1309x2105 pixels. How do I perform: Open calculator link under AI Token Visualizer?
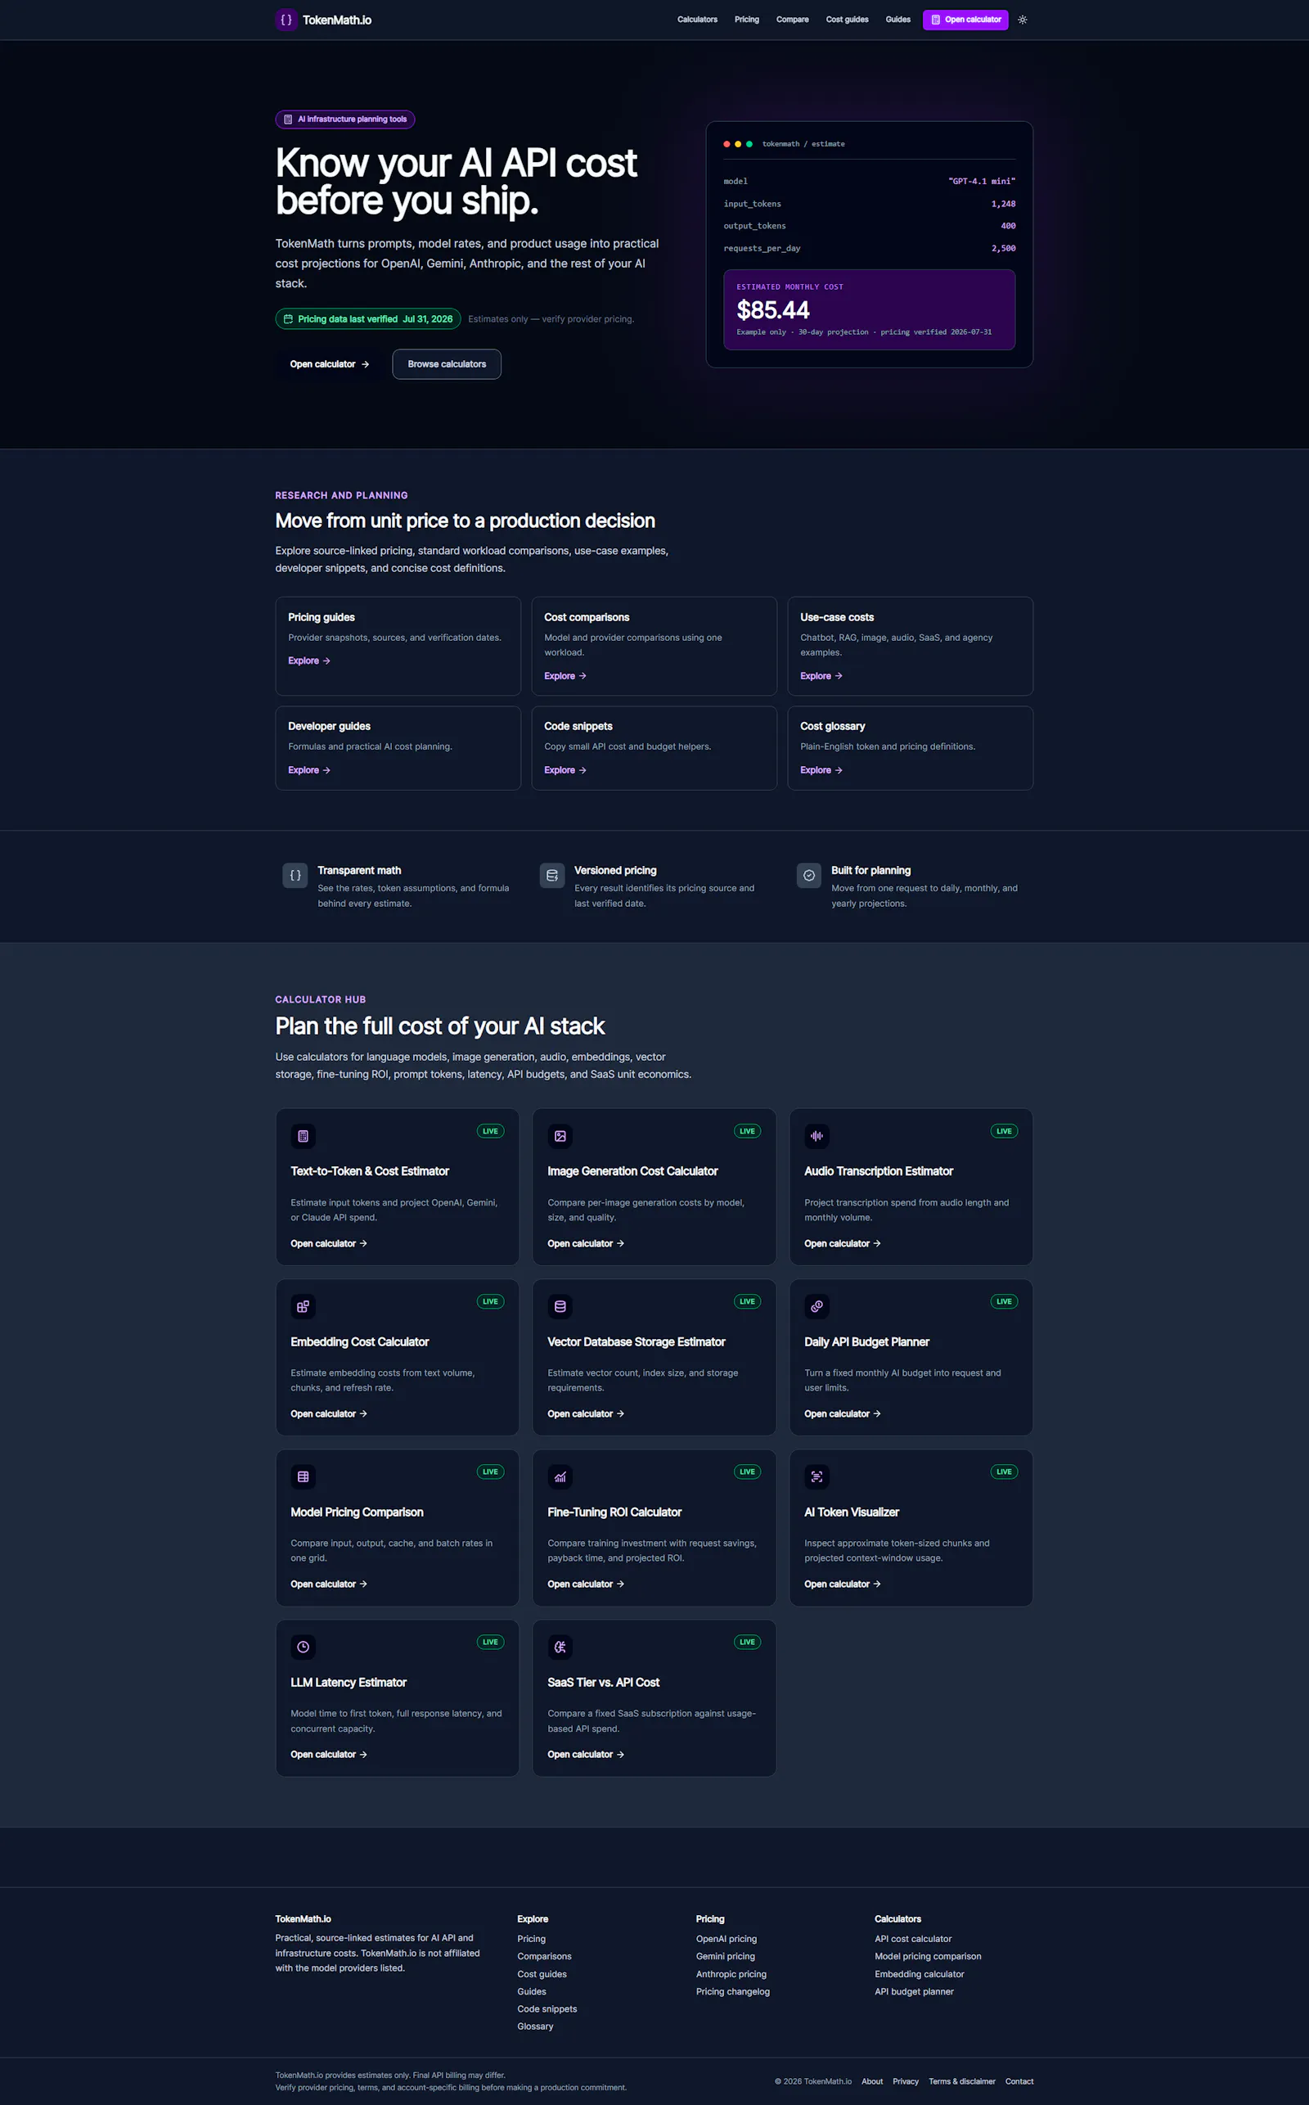point(843,1584)
